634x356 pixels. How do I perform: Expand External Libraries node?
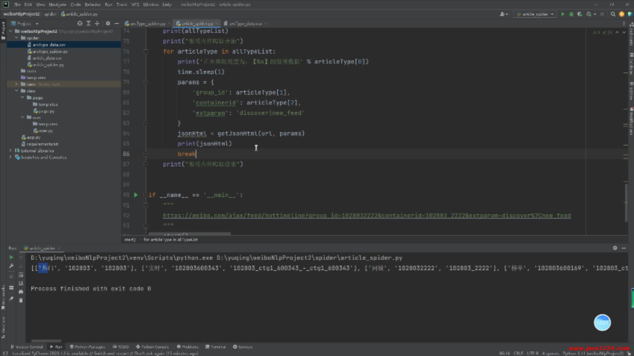pyautogui.click(x=11, y=151)
